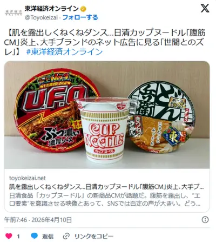Open the 東洋経済オンライン account name
Image resolution: width=216 pixels, height=242 pixels.
tap(51, 9)
